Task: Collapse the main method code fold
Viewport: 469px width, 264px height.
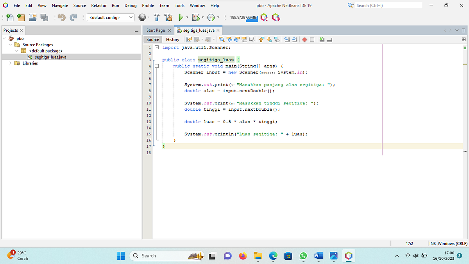Action: (157, 66)
